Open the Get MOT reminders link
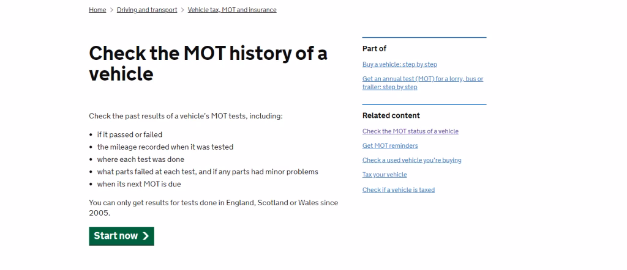 click(x=390, y=146)
